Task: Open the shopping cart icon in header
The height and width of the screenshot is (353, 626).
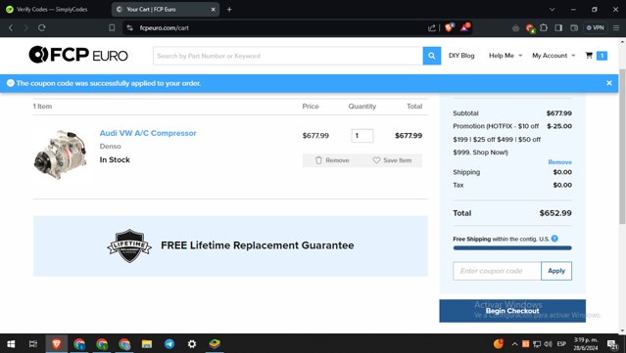Action: click(x=589, y=56)
